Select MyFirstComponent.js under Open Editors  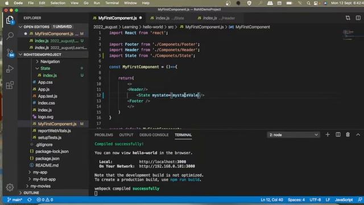(54, 34)
